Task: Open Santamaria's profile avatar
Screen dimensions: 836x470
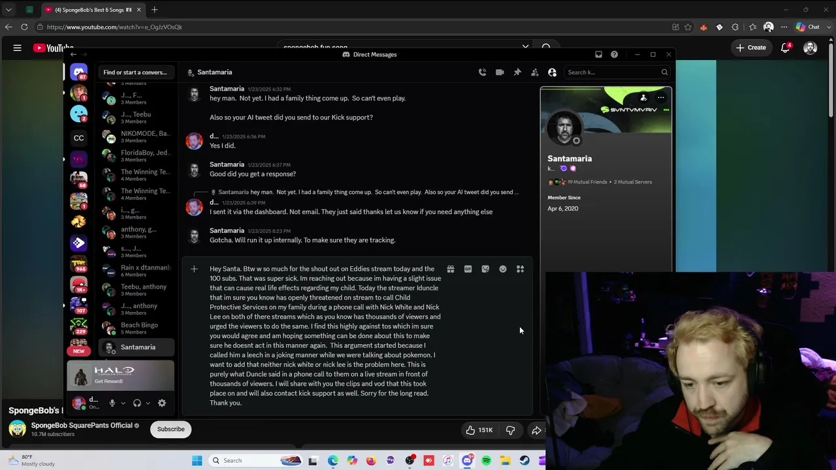Action: click(x=564, y=128)
